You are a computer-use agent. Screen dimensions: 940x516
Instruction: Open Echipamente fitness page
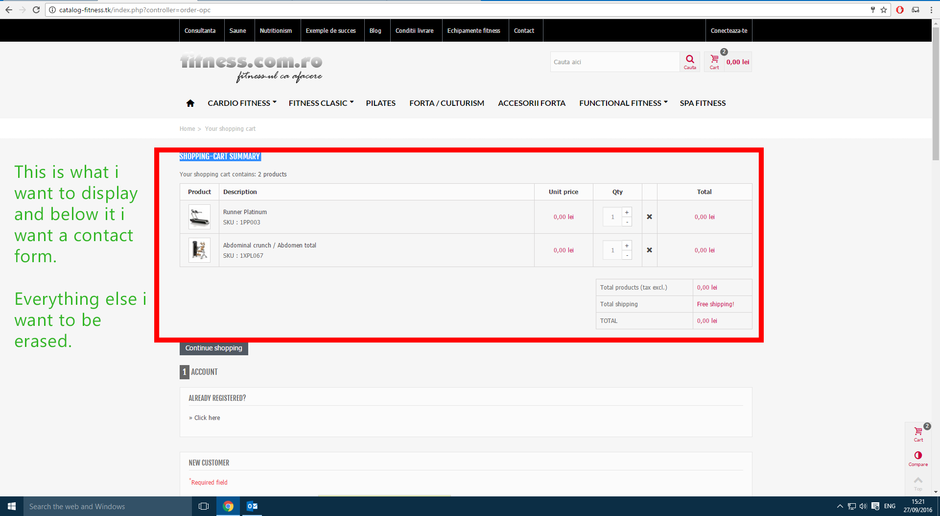pyautogui.click(x=474, y=30)
